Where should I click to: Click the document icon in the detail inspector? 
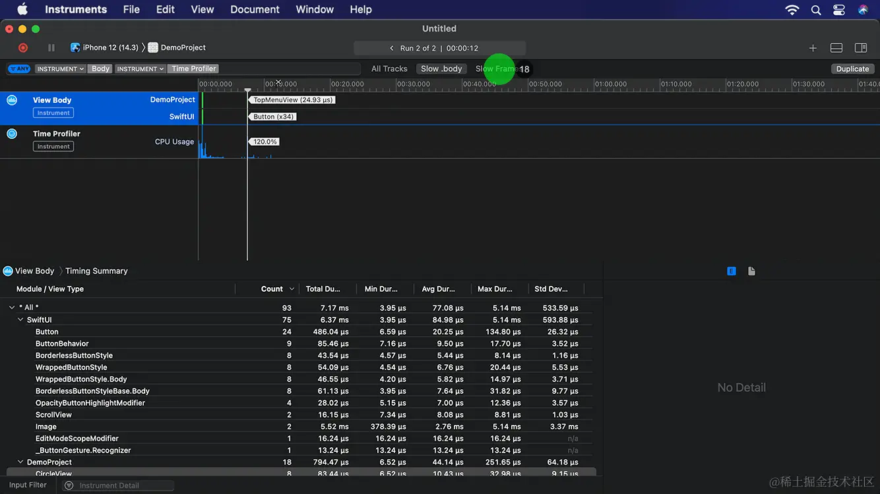click(x=751, y=271)
